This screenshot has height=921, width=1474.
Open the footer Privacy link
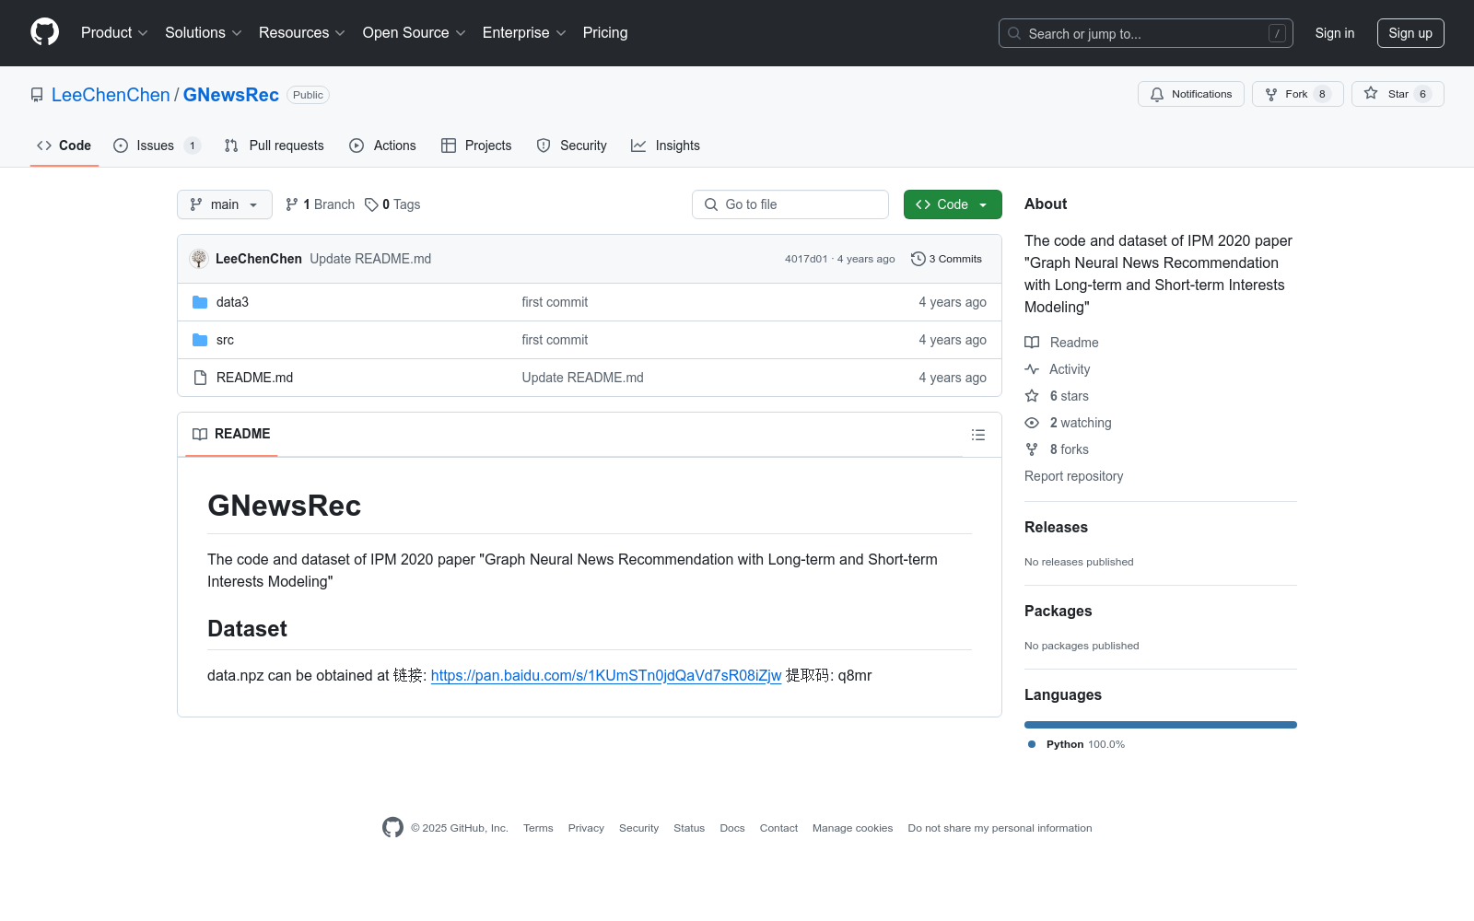(586, 828)
